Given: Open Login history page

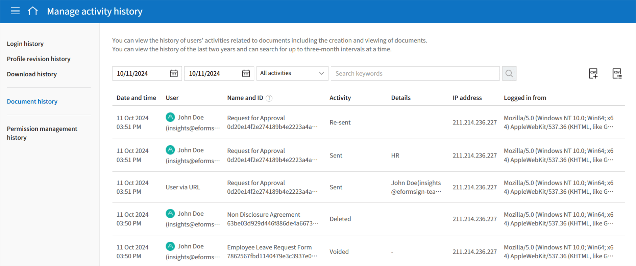Looking at the screenshot, I should 25,44.
